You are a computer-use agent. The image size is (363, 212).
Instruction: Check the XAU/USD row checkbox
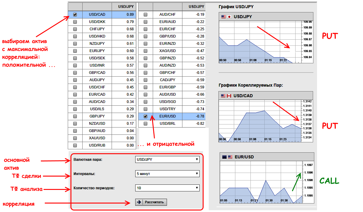(x=75, y=138)
